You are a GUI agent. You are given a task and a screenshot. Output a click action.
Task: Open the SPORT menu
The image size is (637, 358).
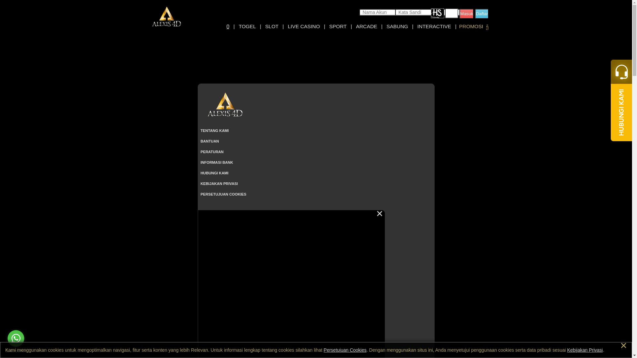pyautogui.click(x=338, y=27)
